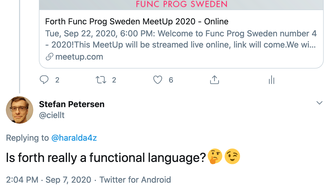Click the @ciellt handle
This screenshot has height=193, width=329.
(52, 115)
